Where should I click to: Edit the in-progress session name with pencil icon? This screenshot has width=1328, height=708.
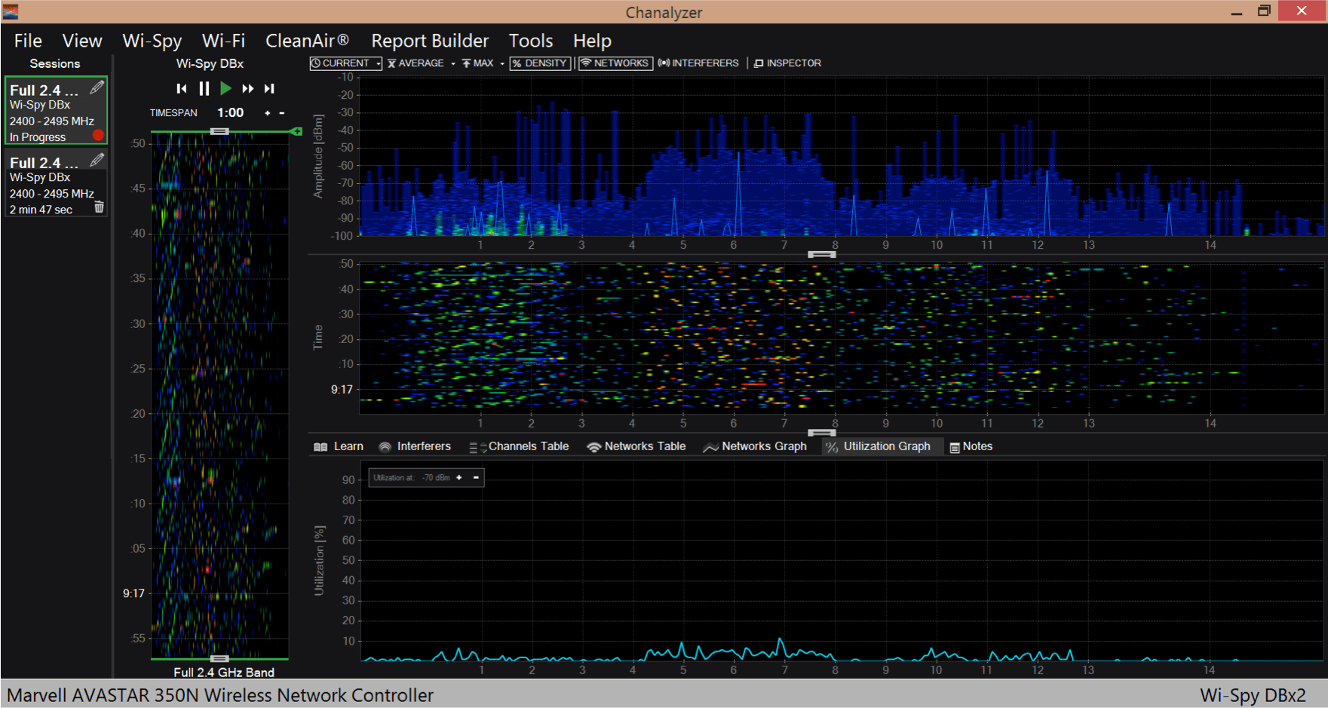coord(97,88)
